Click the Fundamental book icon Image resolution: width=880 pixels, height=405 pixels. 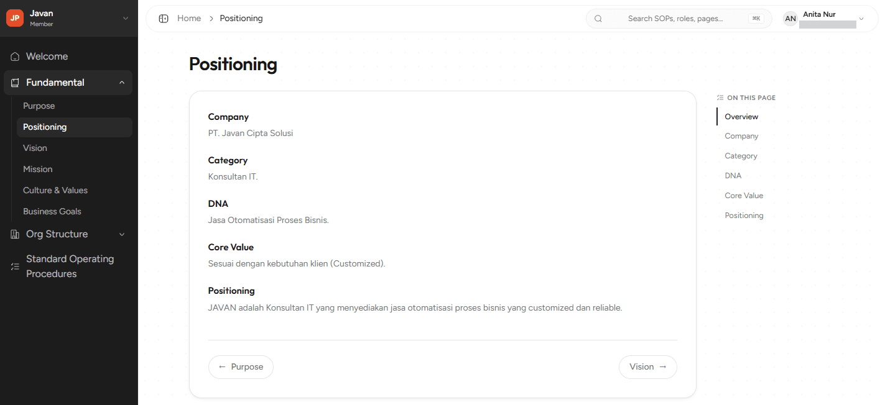[x=15, y=83]
